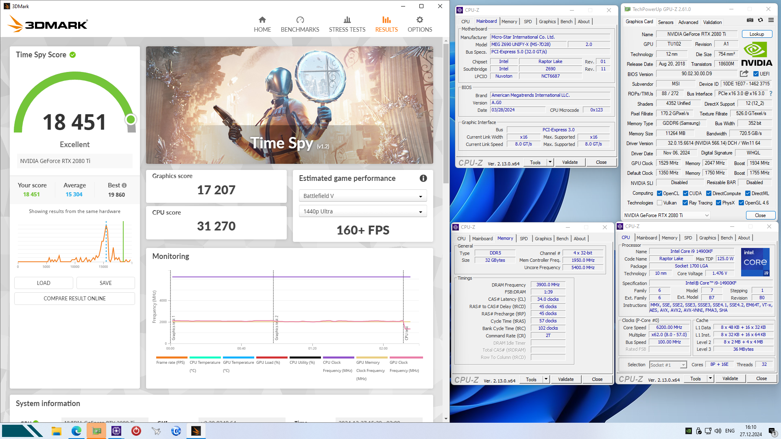Open the RESULTS section in 3DMark
Screen dimensions: 781x439
(386, 25)
